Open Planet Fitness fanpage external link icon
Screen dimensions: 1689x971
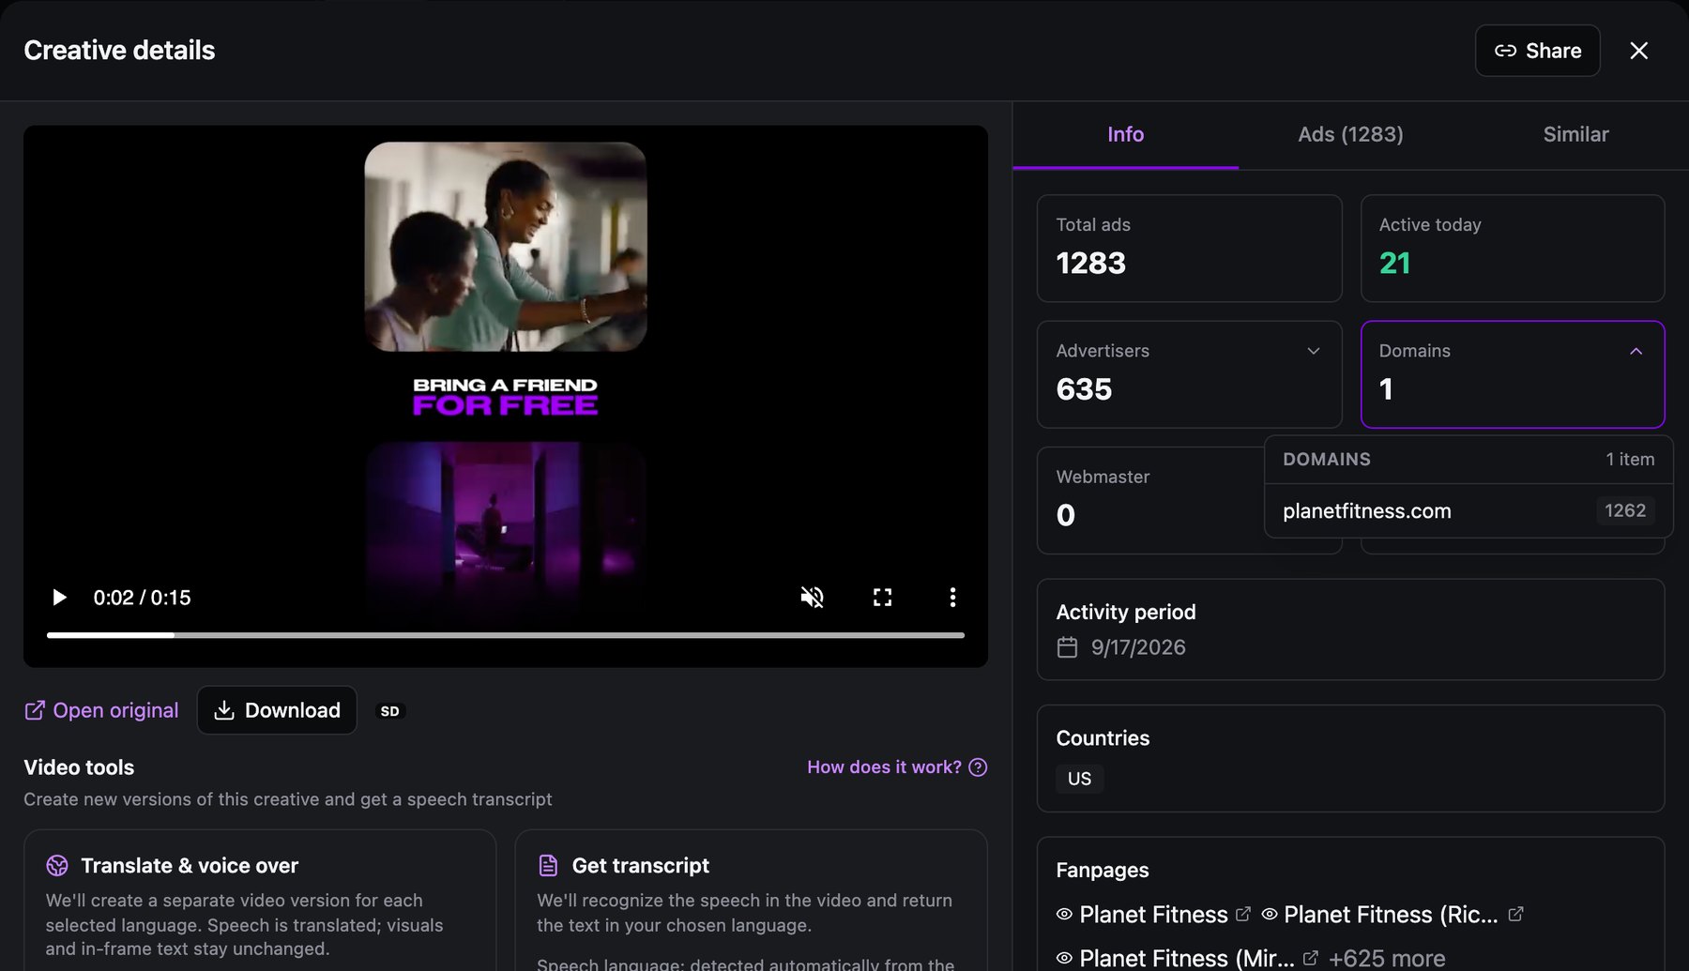click(1243, 914)
